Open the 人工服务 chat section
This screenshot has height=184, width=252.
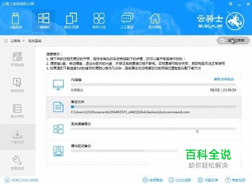coord(127,21)
